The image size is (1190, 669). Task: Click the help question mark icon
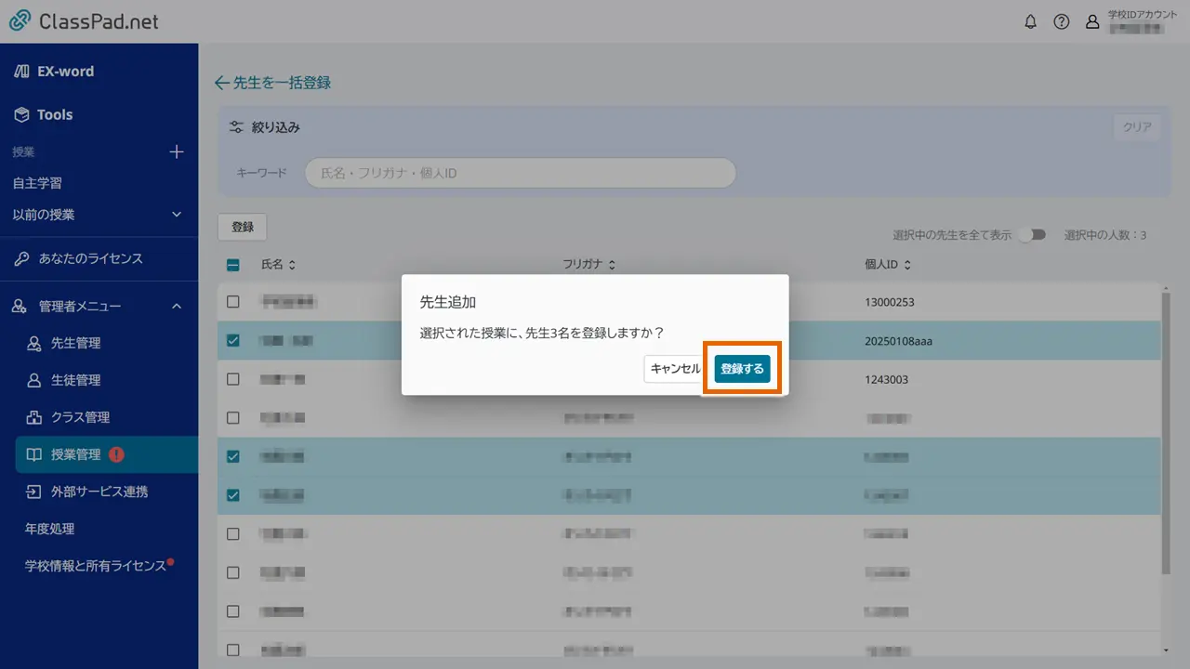pyautogui.click(x=1062, y=21)
